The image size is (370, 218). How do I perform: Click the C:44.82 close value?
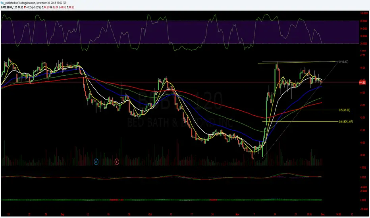point(71,7)
